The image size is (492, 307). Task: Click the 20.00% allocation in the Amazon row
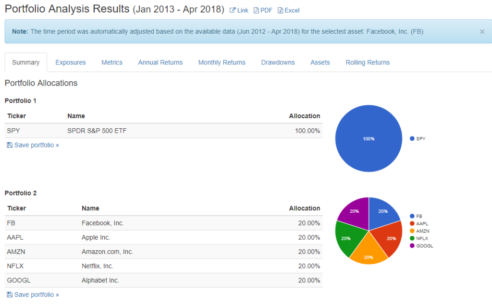coord(309,252)
